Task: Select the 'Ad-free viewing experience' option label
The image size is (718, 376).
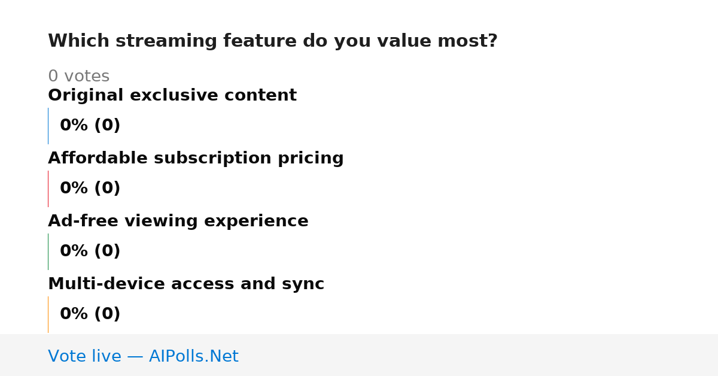Action: 178,222
